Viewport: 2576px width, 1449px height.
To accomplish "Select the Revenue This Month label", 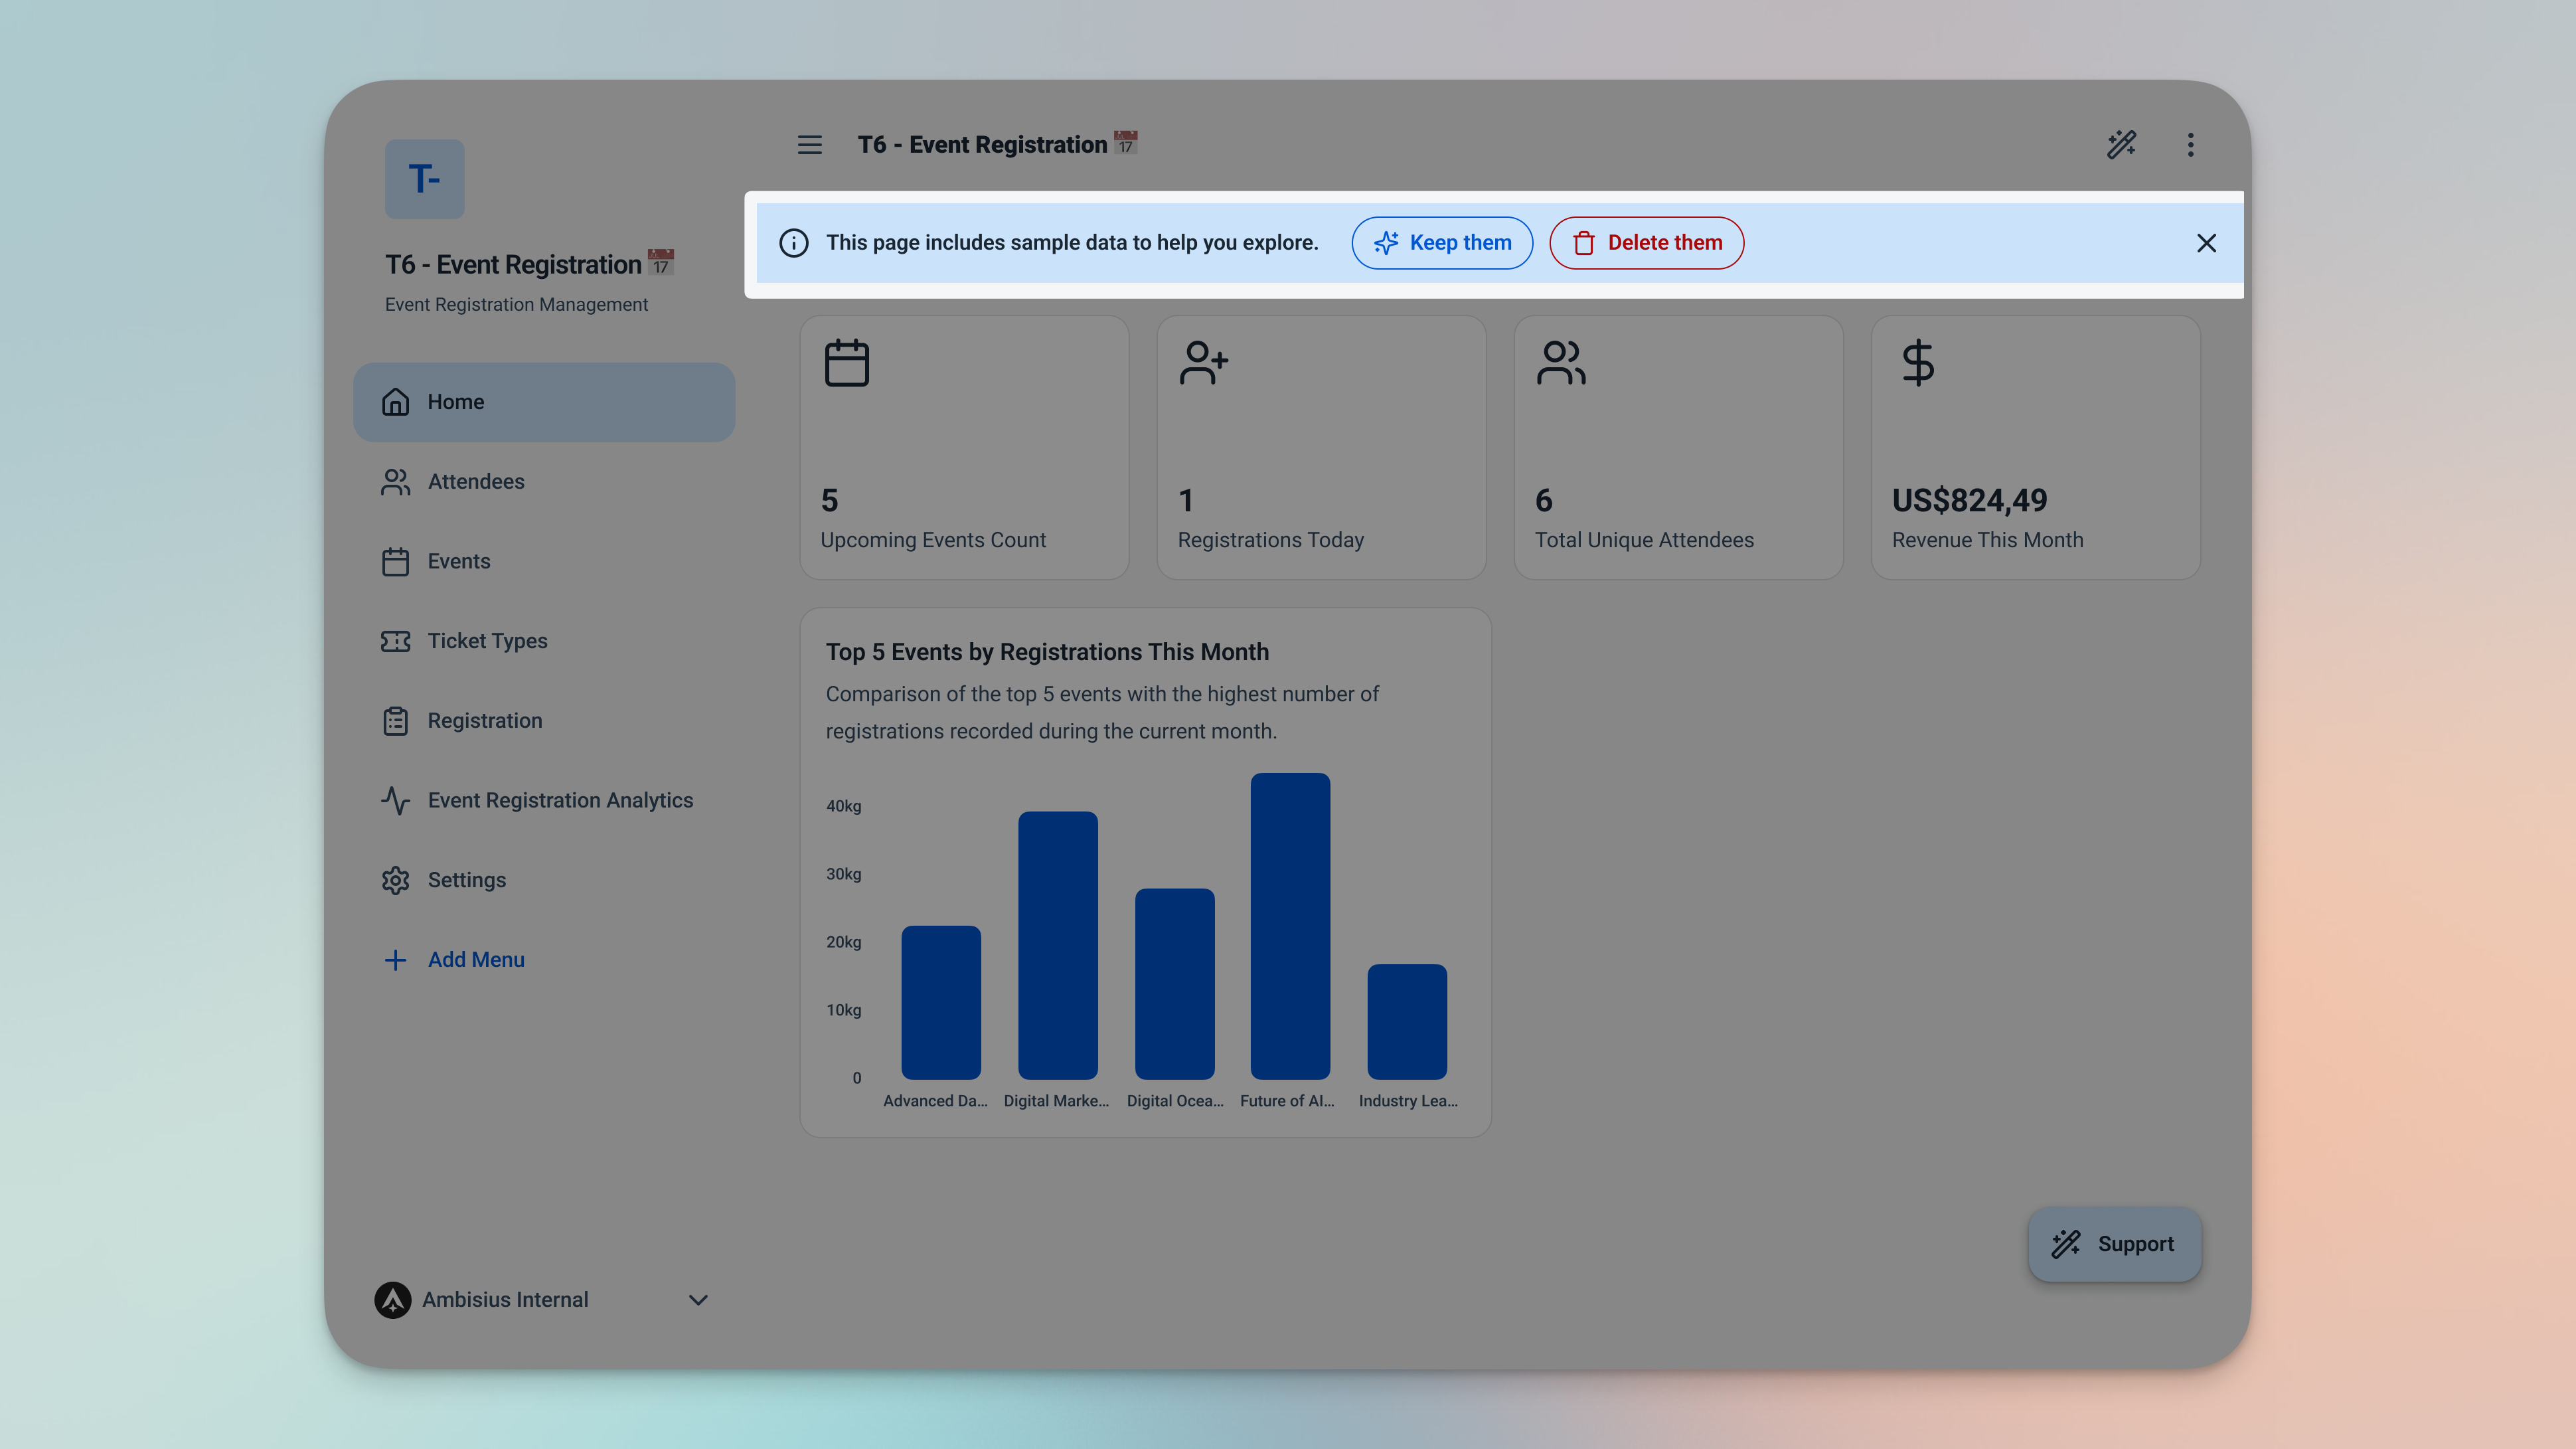I will (1988, 540).
